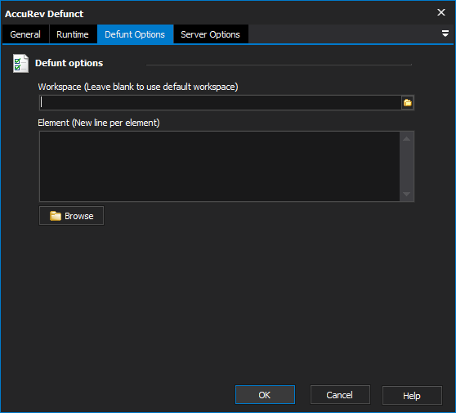Confirm with the OK button
This screenshot has width=456, height=413.
click(x=265, y=395)
